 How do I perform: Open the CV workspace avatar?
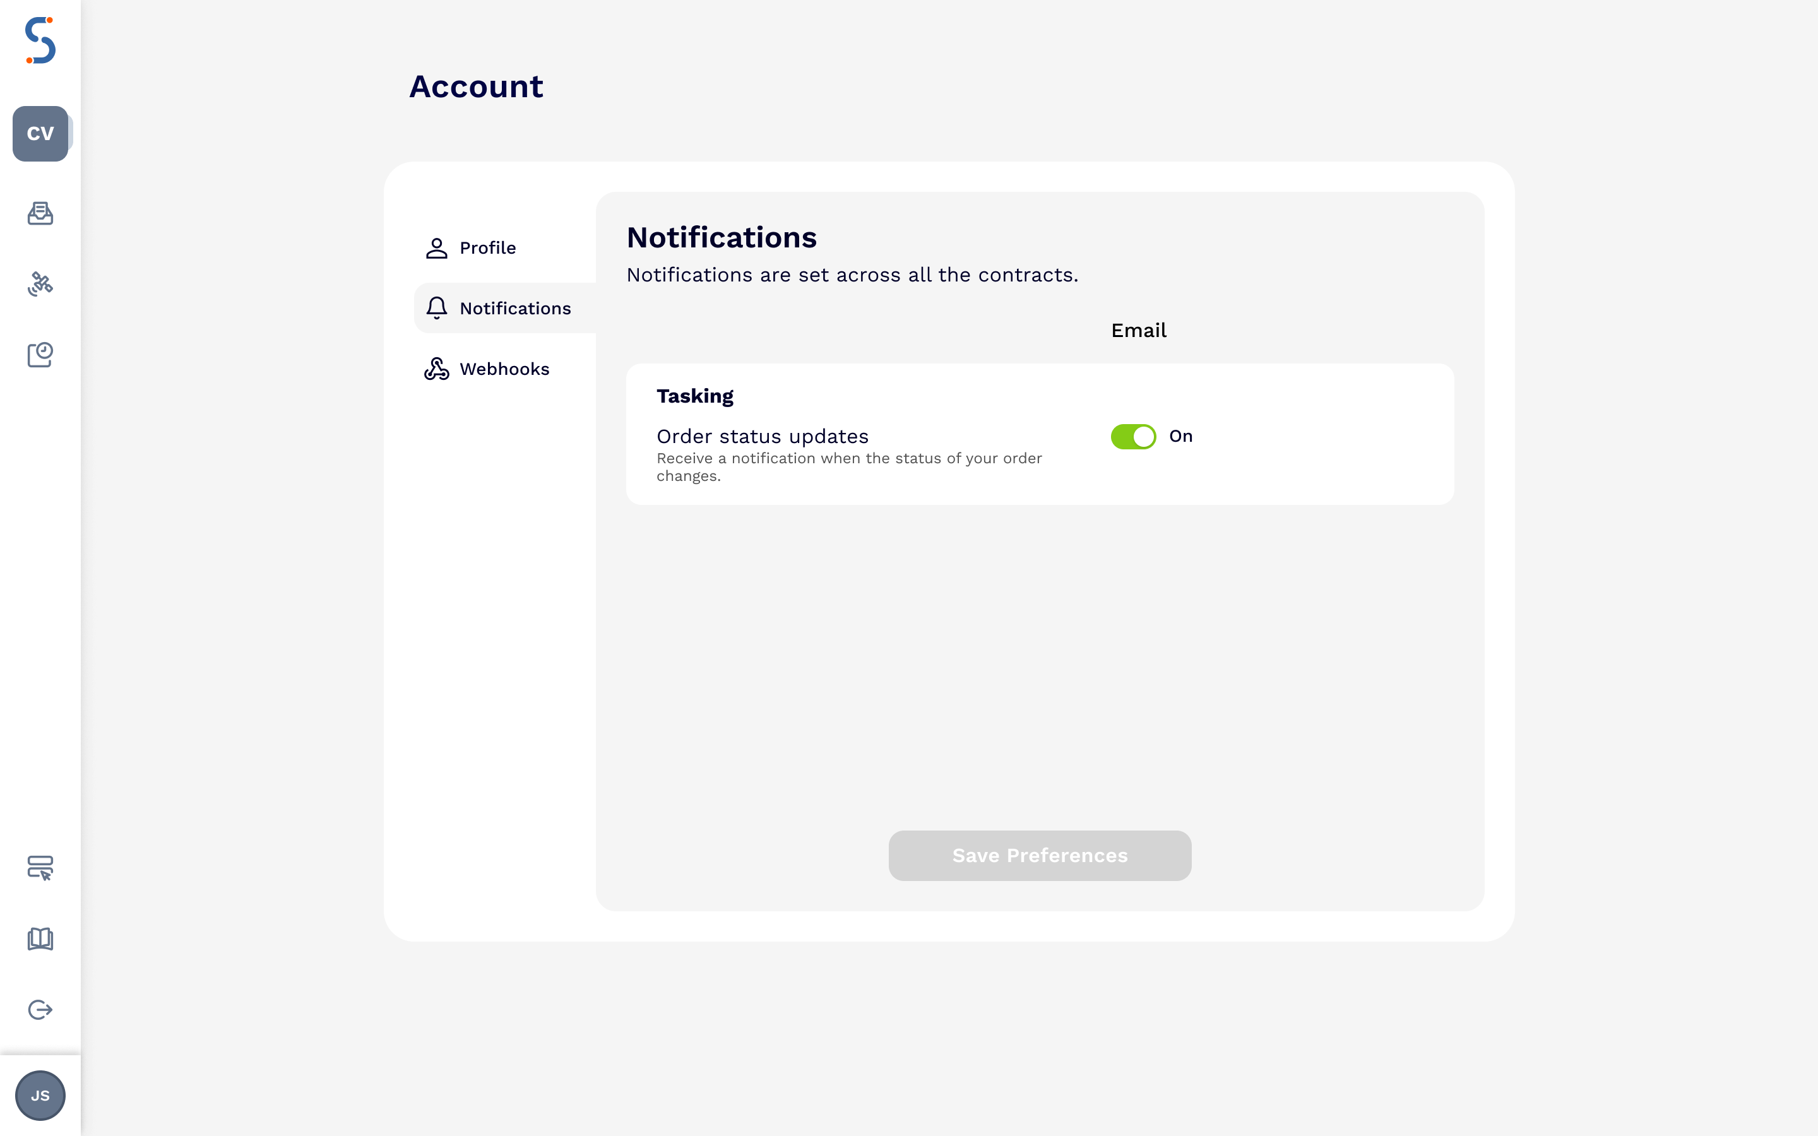coord(40,133)
